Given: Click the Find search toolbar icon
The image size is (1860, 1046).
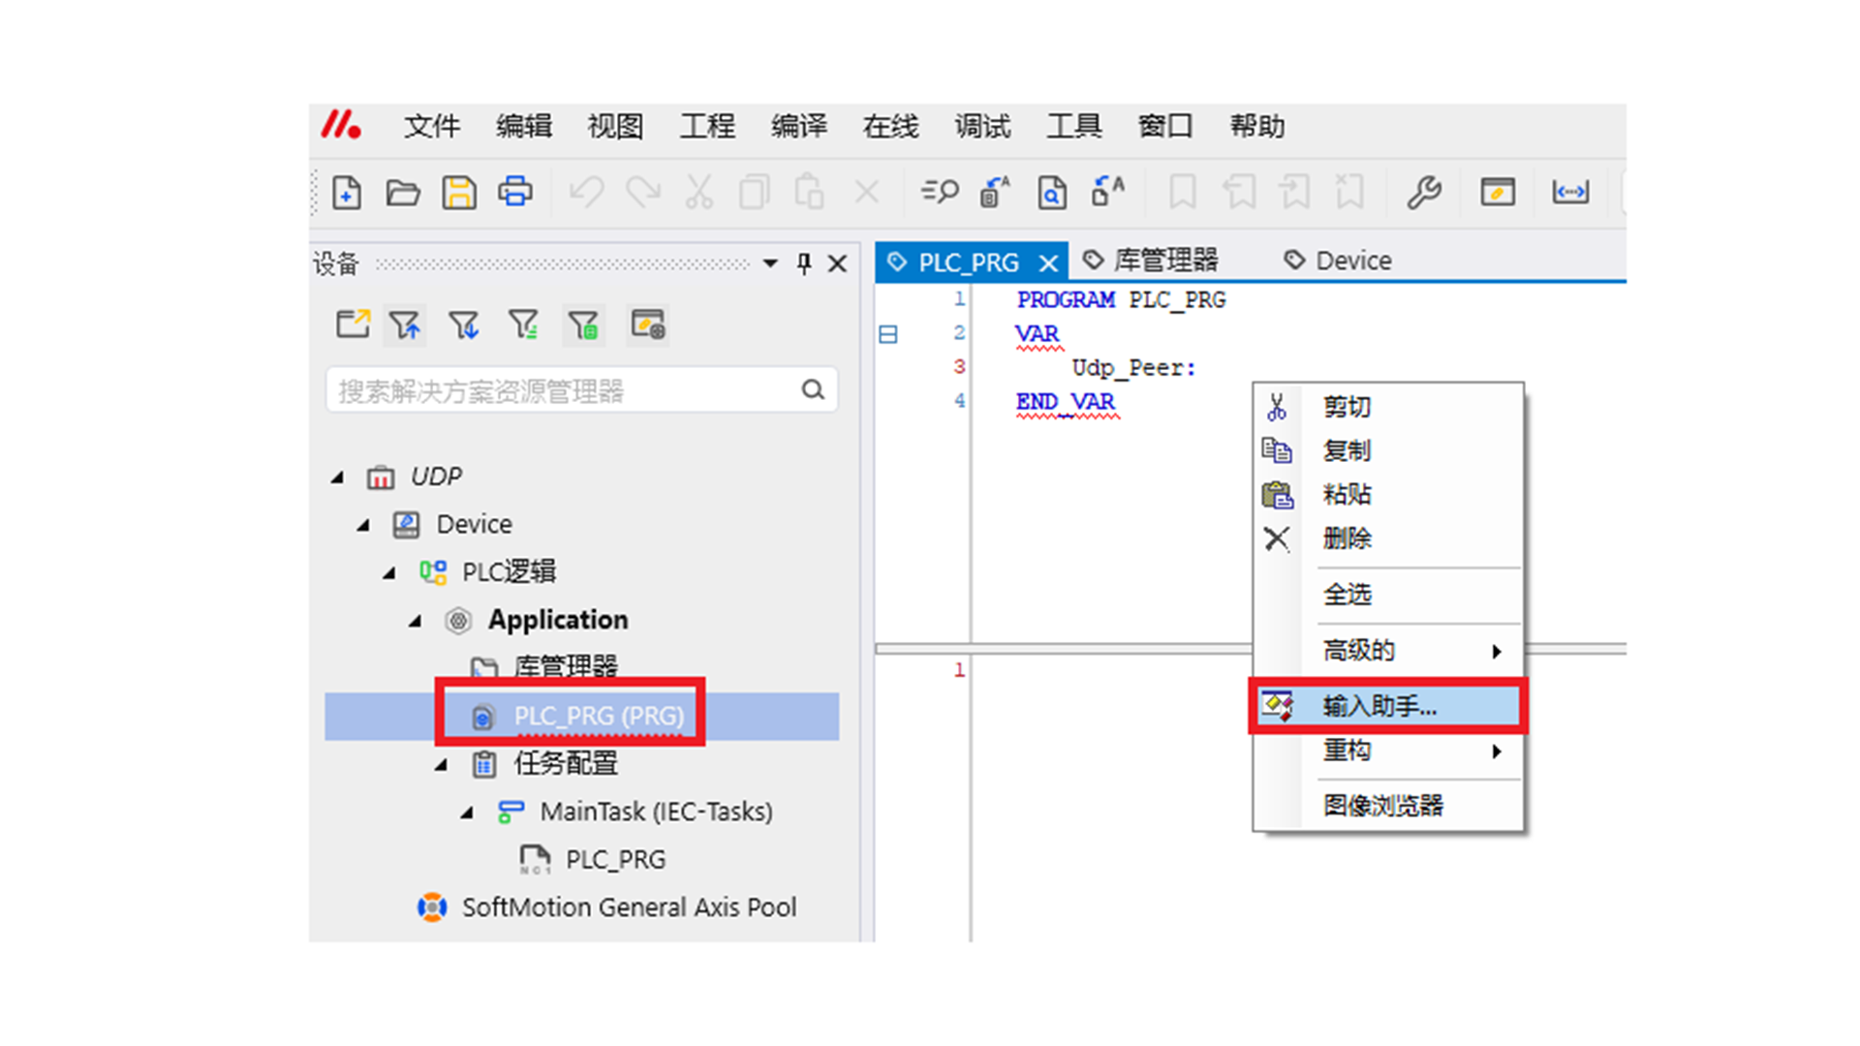Looking at the screenshot, I should pos(939,193).
